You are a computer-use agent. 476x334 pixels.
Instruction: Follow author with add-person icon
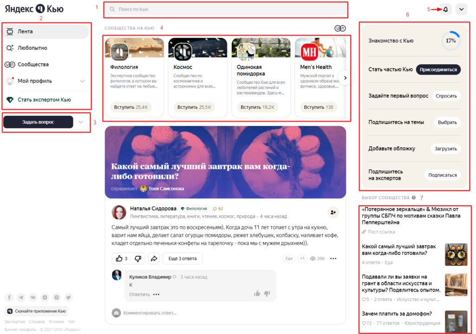tap(333, 213)
